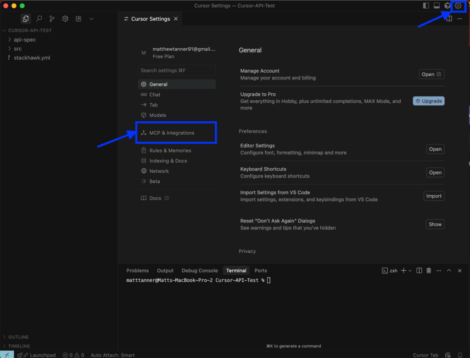The width and height of the screenshot is (470, 358).
Task: Open Cursor Settings gear icon
Action: point(458,6)
